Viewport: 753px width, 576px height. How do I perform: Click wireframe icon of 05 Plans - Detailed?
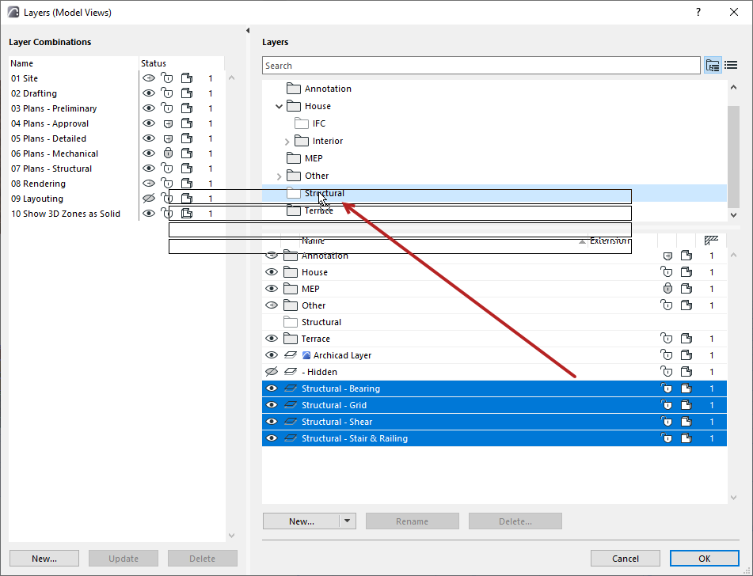pos(187,138)
